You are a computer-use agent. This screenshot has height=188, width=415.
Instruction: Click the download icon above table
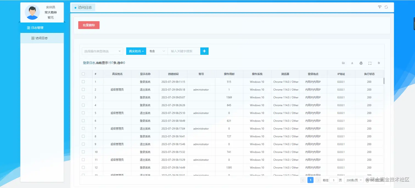(352, 63)
